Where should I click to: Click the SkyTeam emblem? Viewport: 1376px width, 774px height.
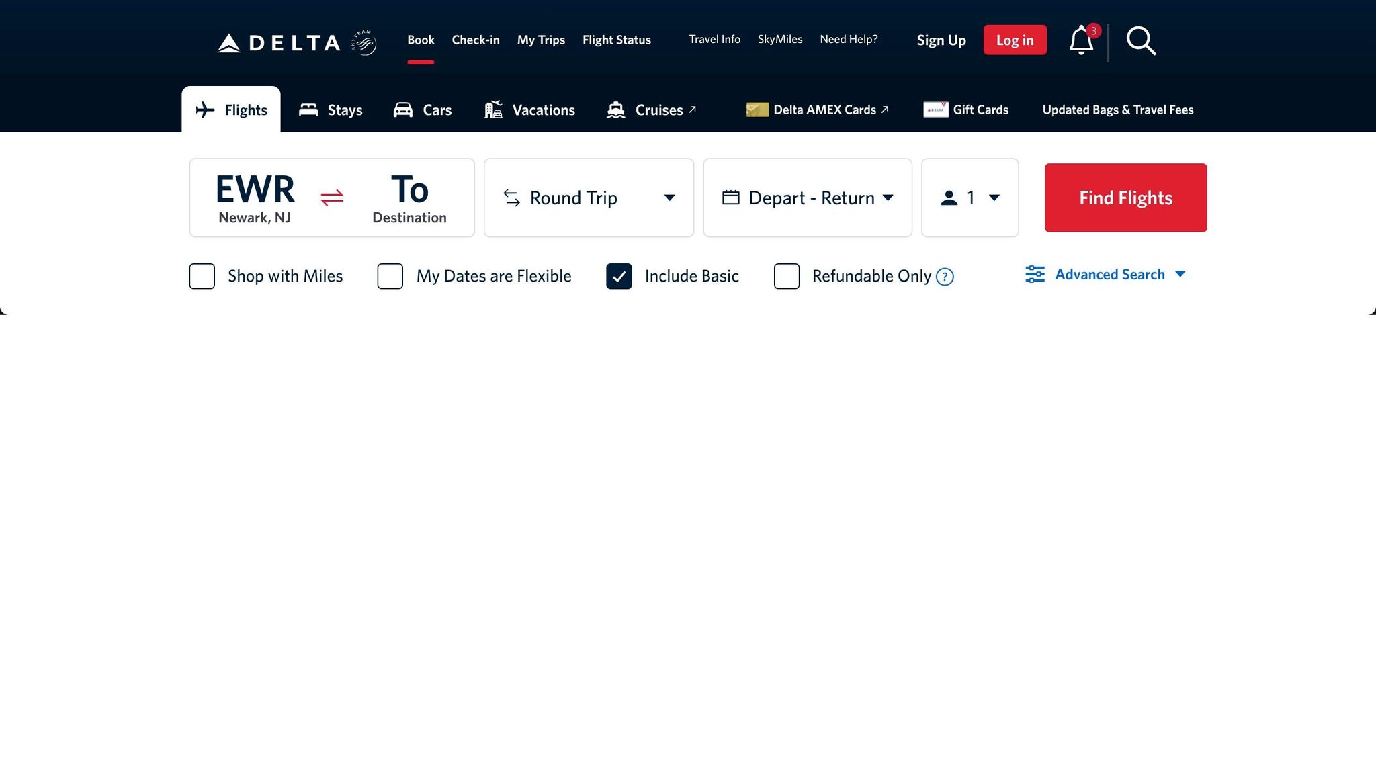coord(364,43)
